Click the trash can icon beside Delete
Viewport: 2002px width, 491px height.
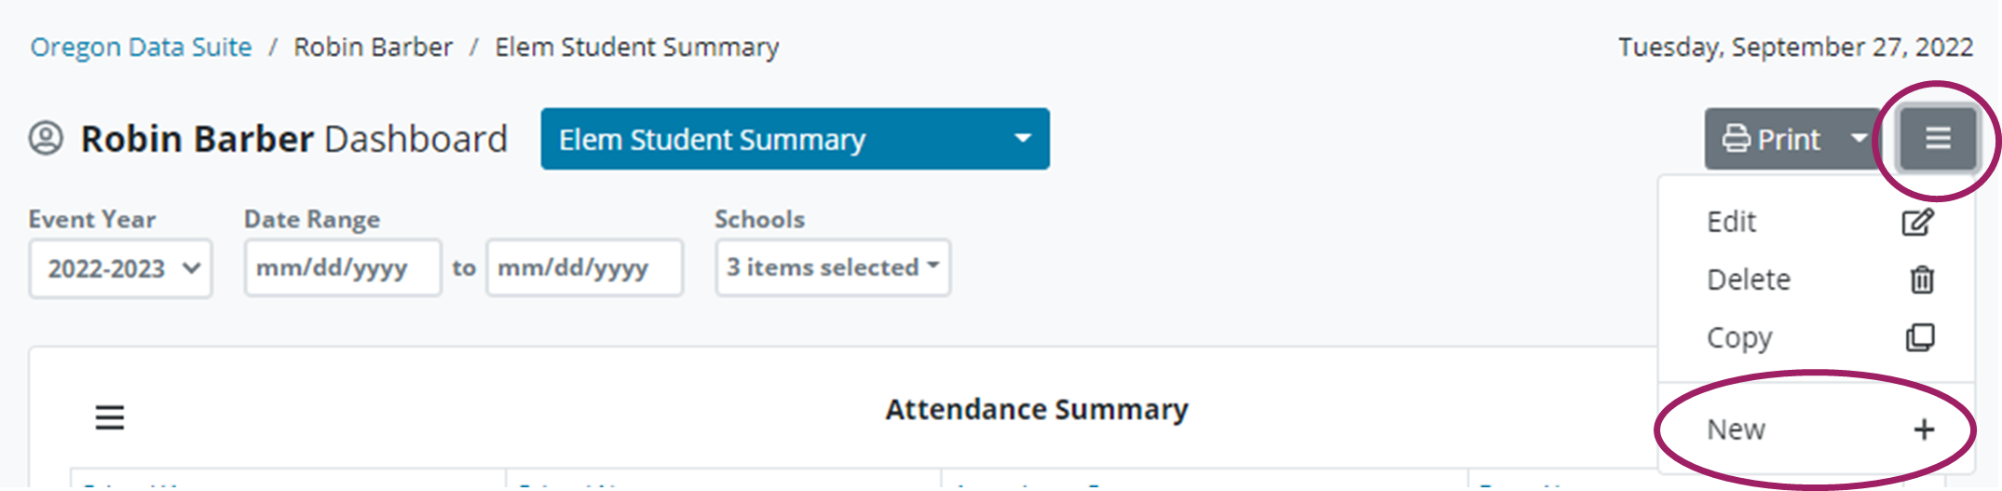coord(1921,280)
